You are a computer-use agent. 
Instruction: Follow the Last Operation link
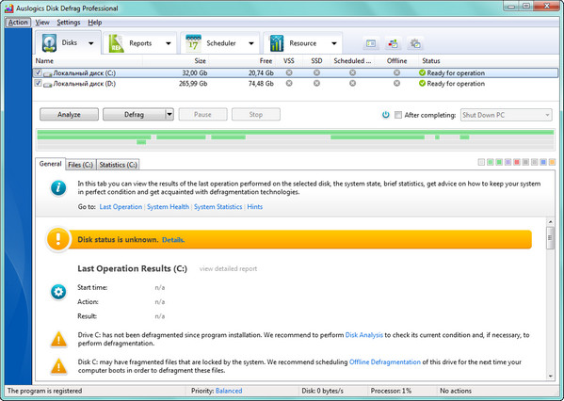[121, 207]
